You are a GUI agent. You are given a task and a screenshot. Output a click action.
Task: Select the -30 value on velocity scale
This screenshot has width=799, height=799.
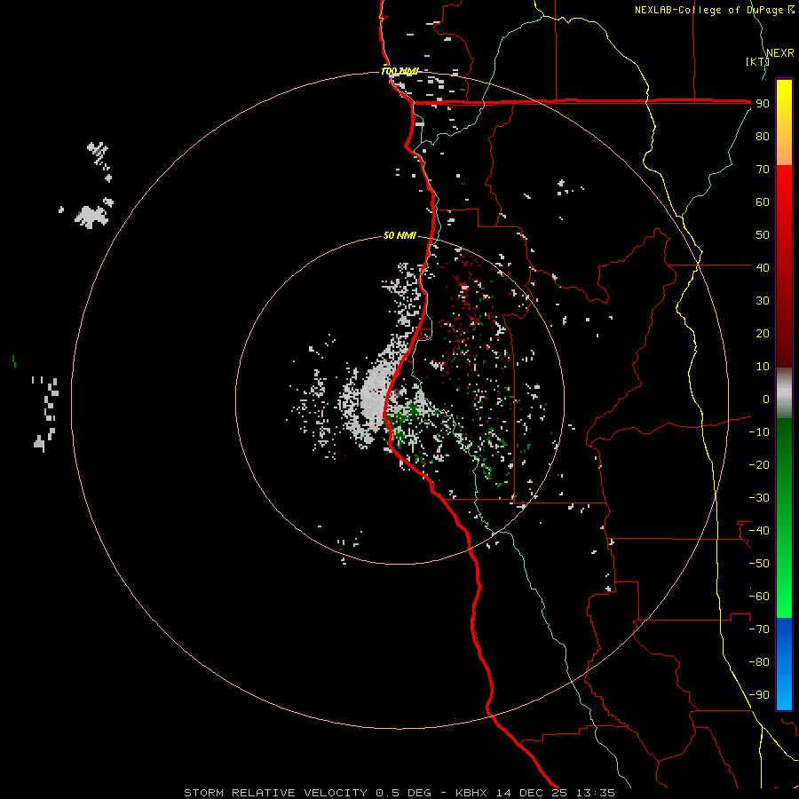[759, 498]
